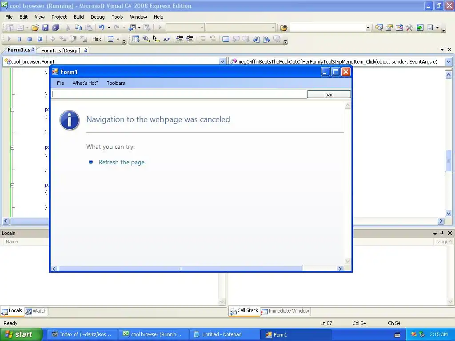The width and height of the screenshot is (455, 341).
Task: Open the Edit menu
Action: click(24, 17)
